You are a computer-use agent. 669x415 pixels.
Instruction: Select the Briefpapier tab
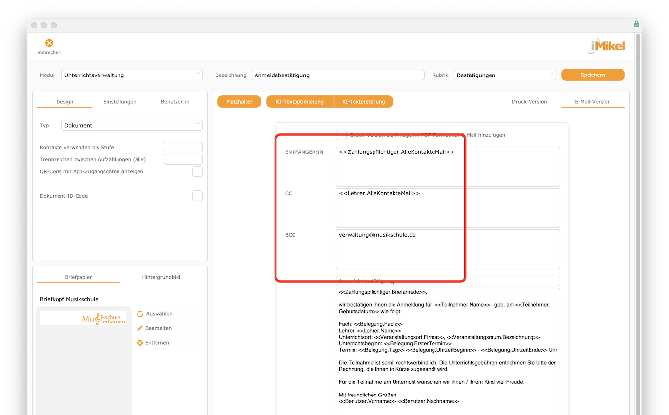pyautogui.click(x=79, y=277)
